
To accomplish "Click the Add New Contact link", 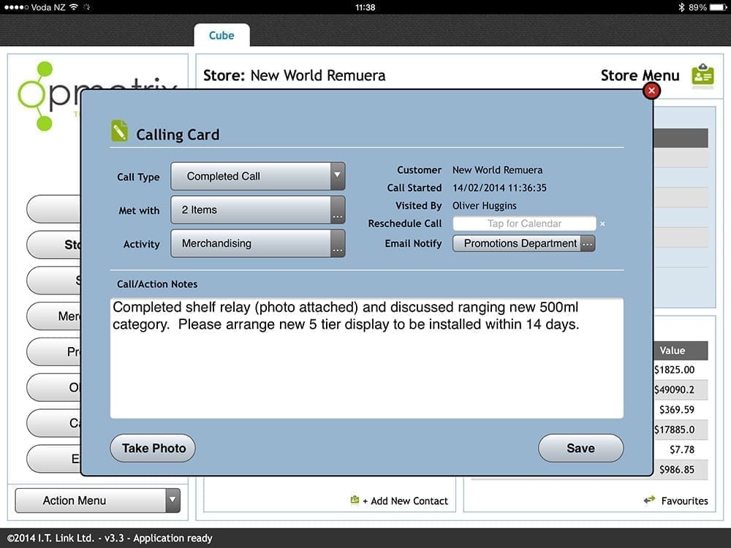I will point(405,501).
